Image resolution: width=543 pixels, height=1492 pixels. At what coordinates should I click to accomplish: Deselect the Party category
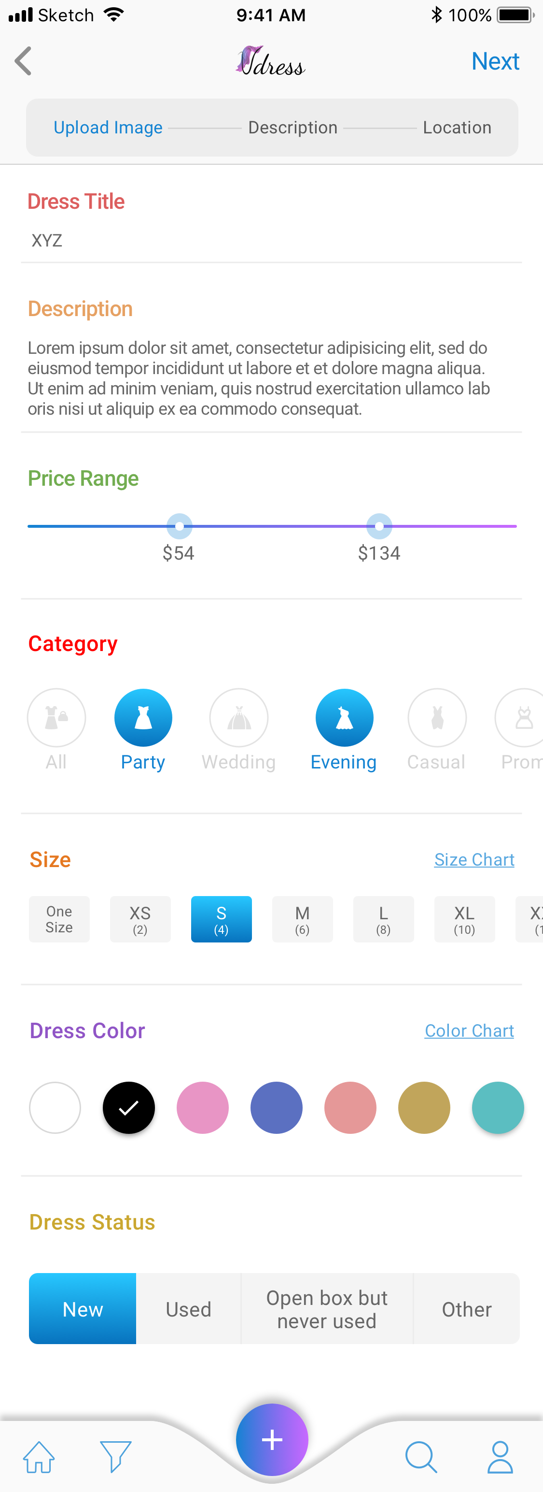(x=143, y=718)
